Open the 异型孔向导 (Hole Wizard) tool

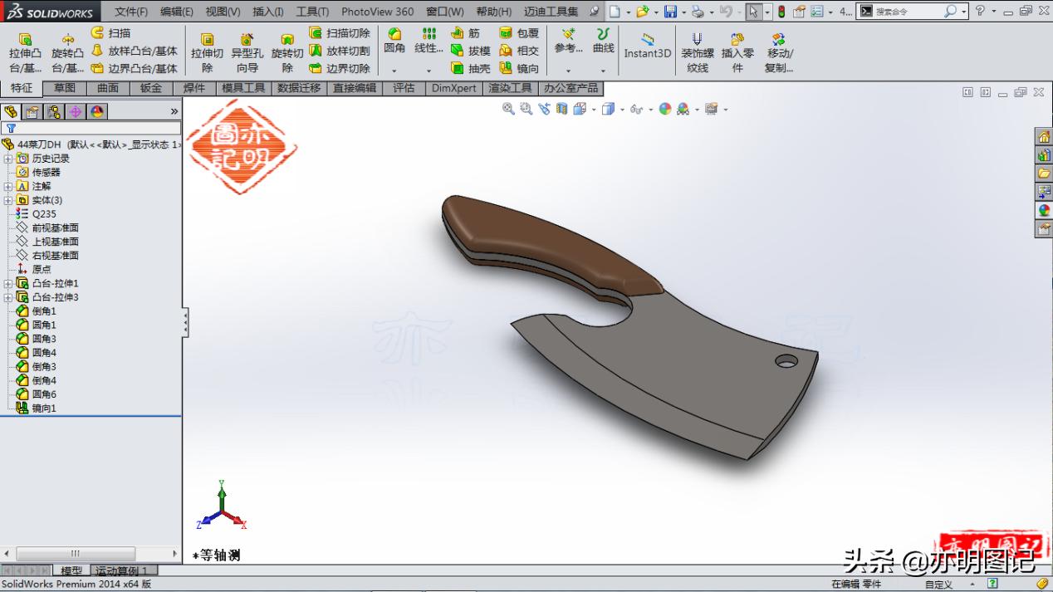(247, 50)
